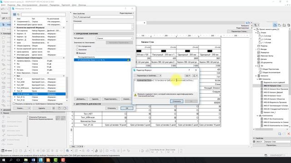The image size is (291, 163).
Task: Click the export properties icon in Property Manager
Action: pos(65,108)
